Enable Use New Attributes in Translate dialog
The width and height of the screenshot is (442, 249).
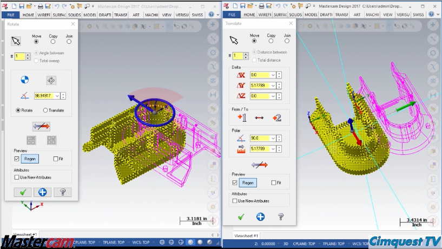pos(235,201)
